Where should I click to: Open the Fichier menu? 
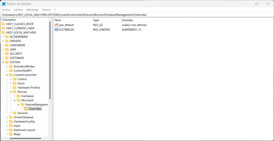pos(6,10)
